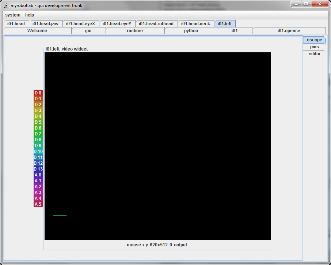Enable the D 9 pin trace
Viewport: 331px width, 265px height.
38,146
